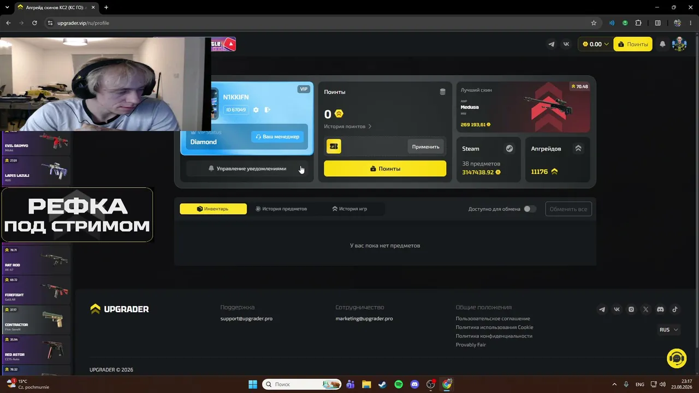Open the notifications bell in the header
The height and width of the screenshot is (393, 699).
[x=662, y=44]
